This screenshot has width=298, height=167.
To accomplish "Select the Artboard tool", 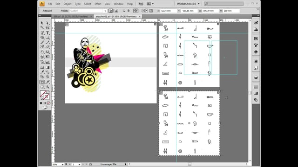I will [42, 82].
